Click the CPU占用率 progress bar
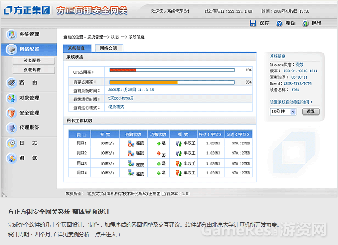 point(172,70)
